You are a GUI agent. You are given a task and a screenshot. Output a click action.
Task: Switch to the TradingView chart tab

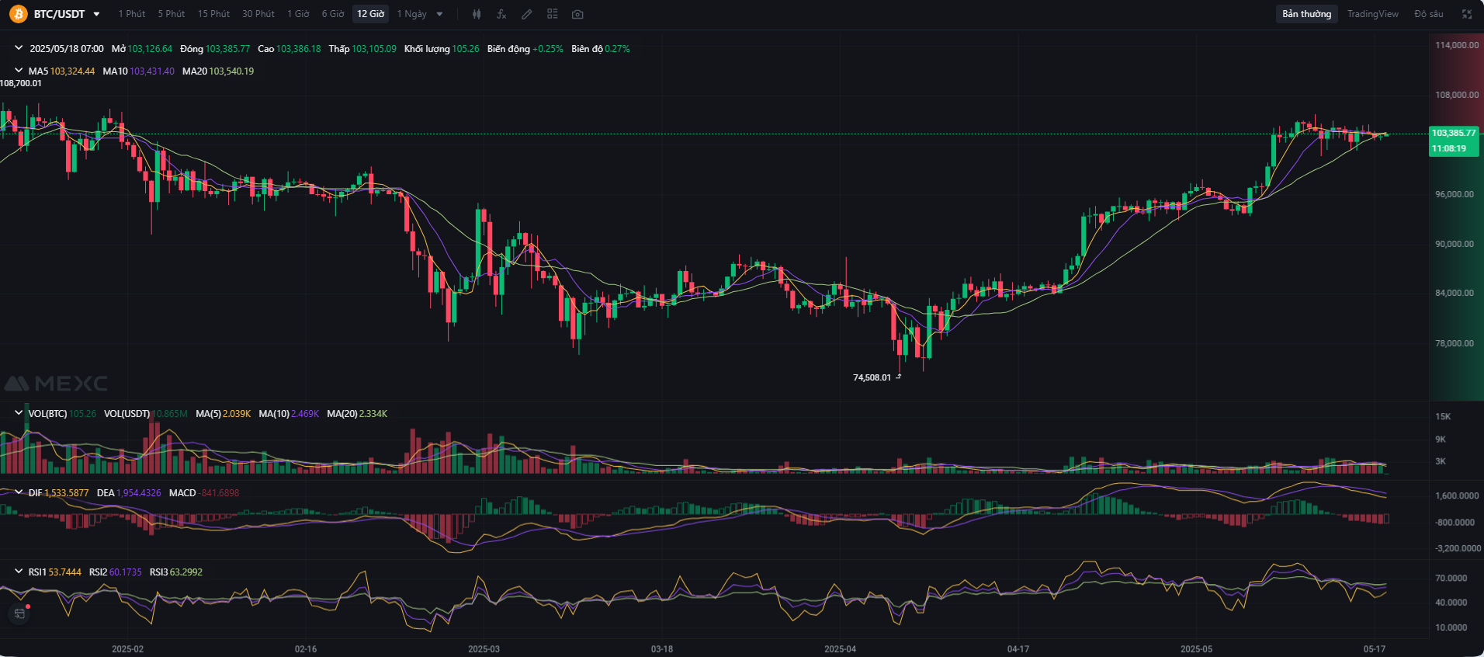tap(1372, 14)
